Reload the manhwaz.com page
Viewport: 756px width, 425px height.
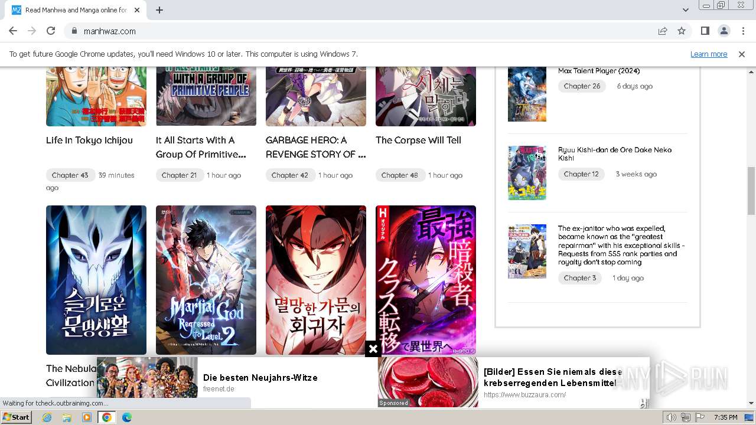pos(51,31)
